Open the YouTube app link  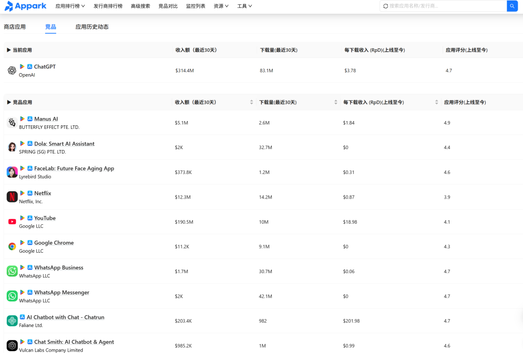pyautogui.click(x=45, y=218)
